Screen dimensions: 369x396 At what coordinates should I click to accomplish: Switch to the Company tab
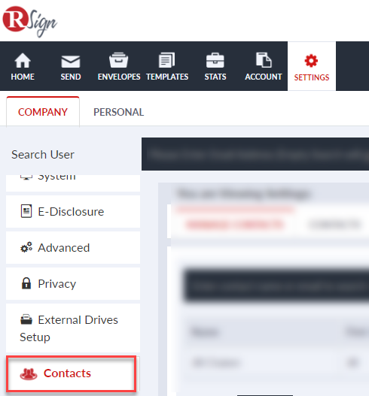pyautogui.click(x=43, y=112)
